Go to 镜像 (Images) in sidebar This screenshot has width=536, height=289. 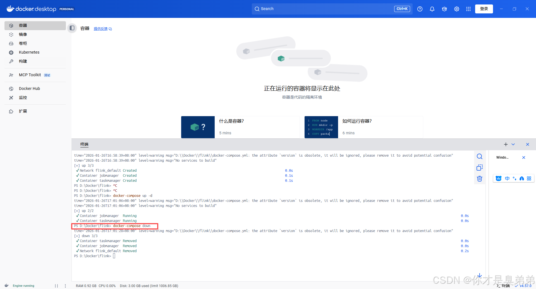pyautogui.click(x=35, y=34)
